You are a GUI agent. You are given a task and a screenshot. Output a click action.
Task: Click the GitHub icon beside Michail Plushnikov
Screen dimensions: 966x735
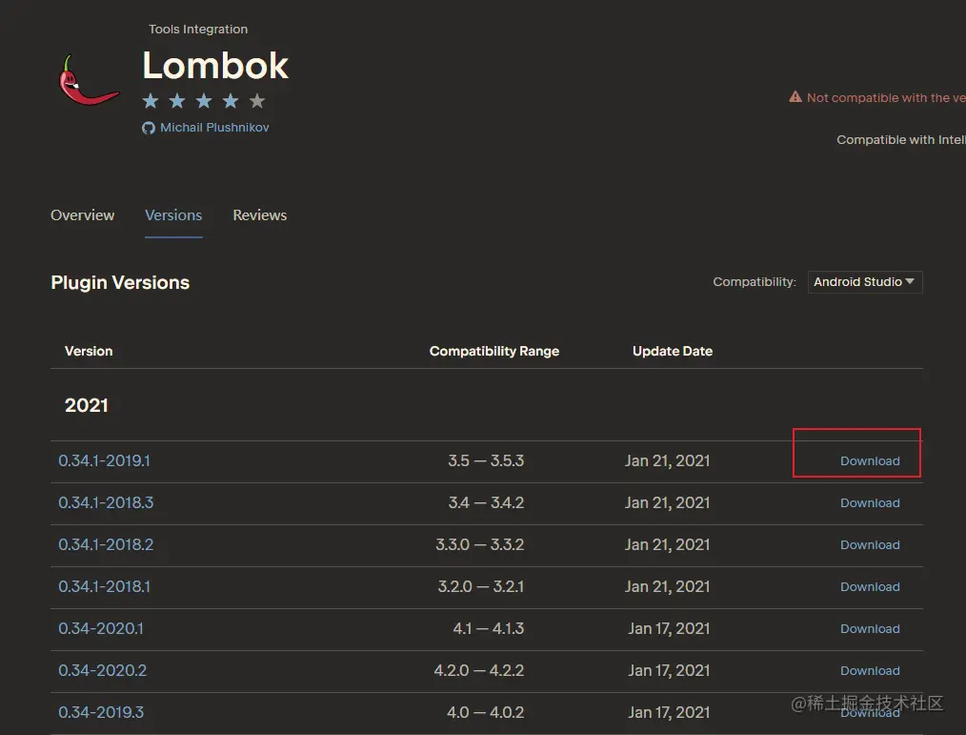coord(149,128)
